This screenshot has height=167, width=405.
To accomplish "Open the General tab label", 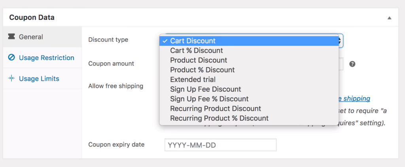I will [31, 37].
